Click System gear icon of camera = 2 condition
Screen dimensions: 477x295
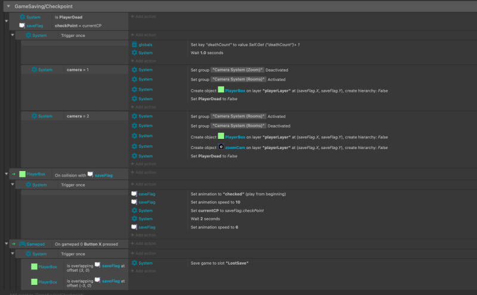tap(34, 116)
